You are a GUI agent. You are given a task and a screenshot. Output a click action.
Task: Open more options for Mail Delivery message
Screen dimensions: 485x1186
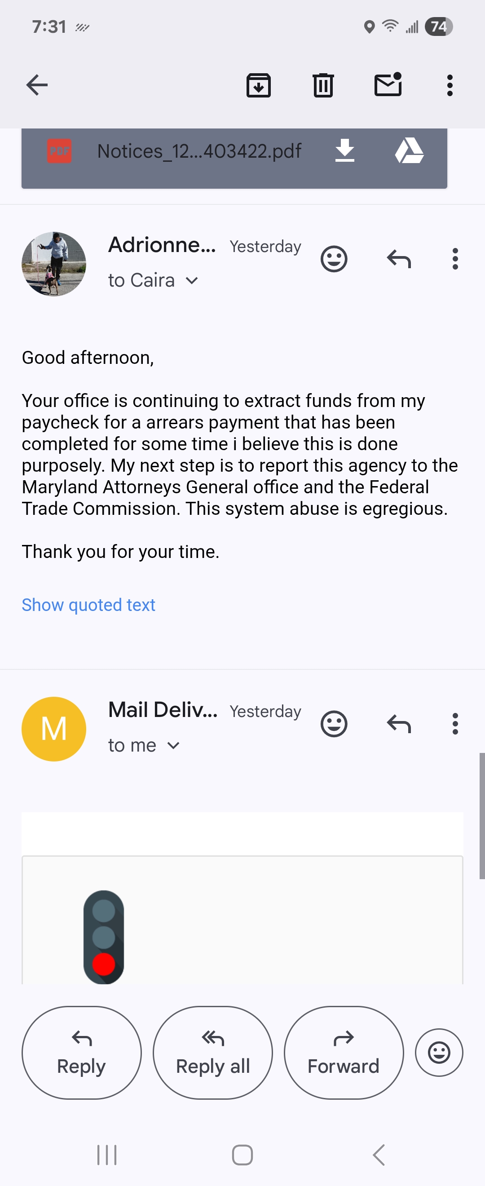tap(455, 724)
